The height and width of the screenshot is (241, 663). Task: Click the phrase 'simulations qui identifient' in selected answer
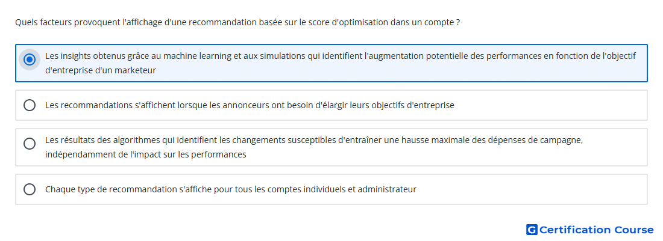point(311,56)
